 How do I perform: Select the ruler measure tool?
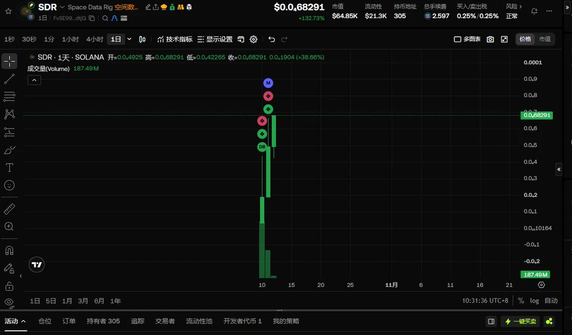(10, 209)
